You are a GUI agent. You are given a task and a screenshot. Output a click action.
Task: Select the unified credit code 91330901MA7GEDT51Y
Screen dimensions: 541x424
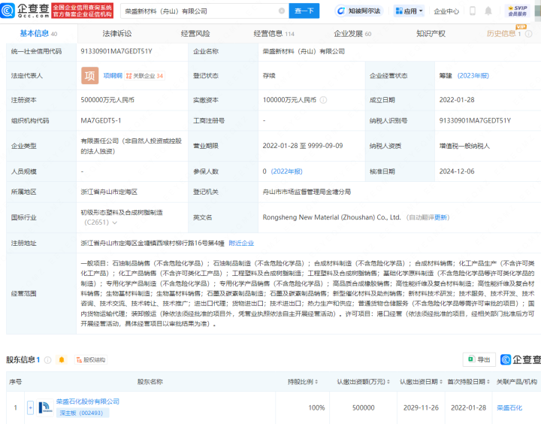pos(116,51)
